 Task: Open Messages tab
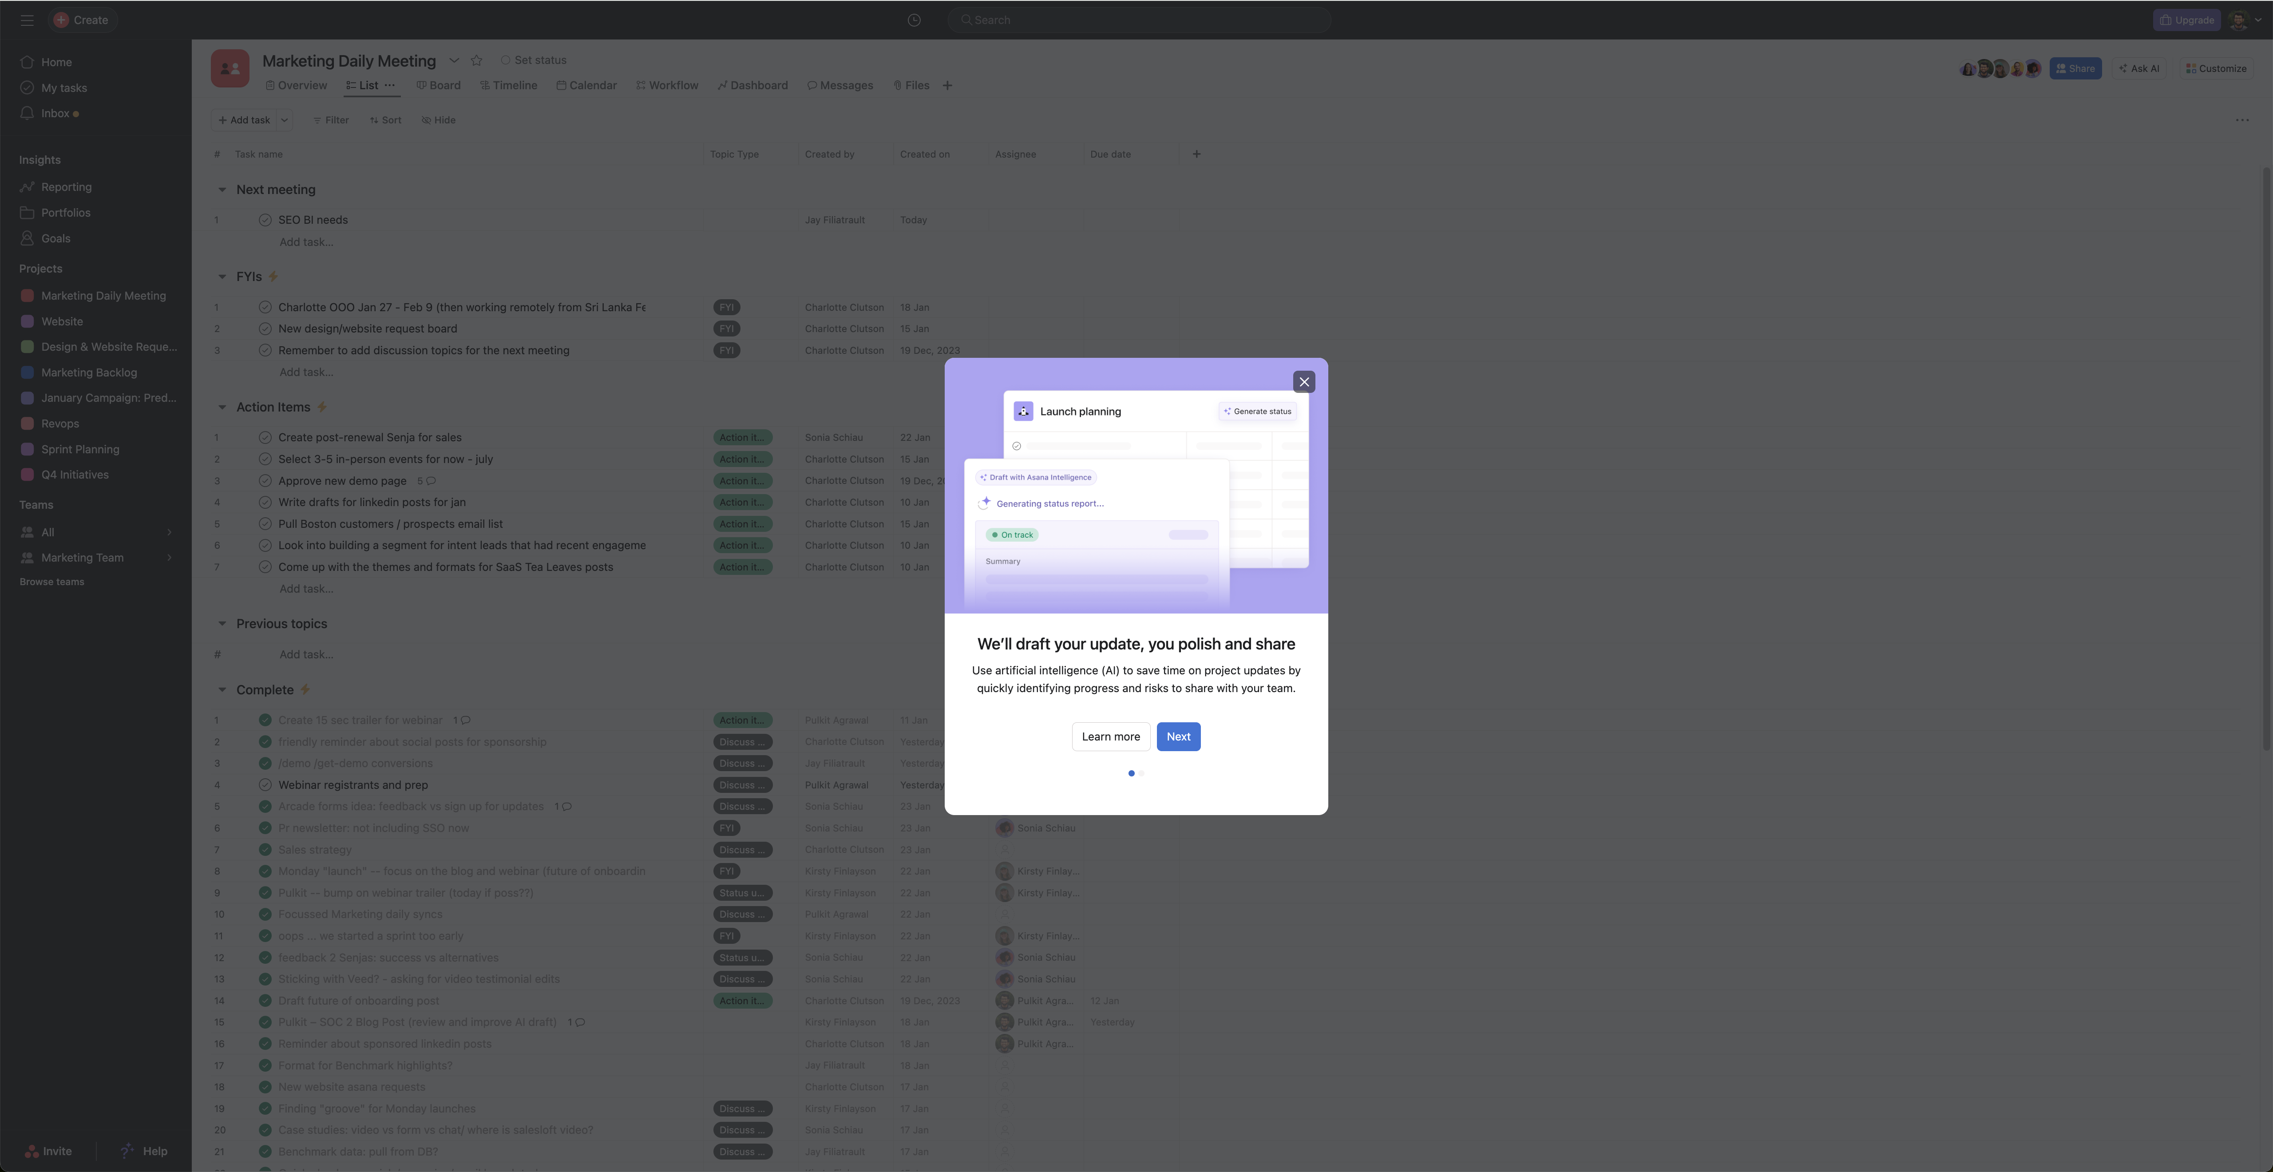(x=840, y=86)
